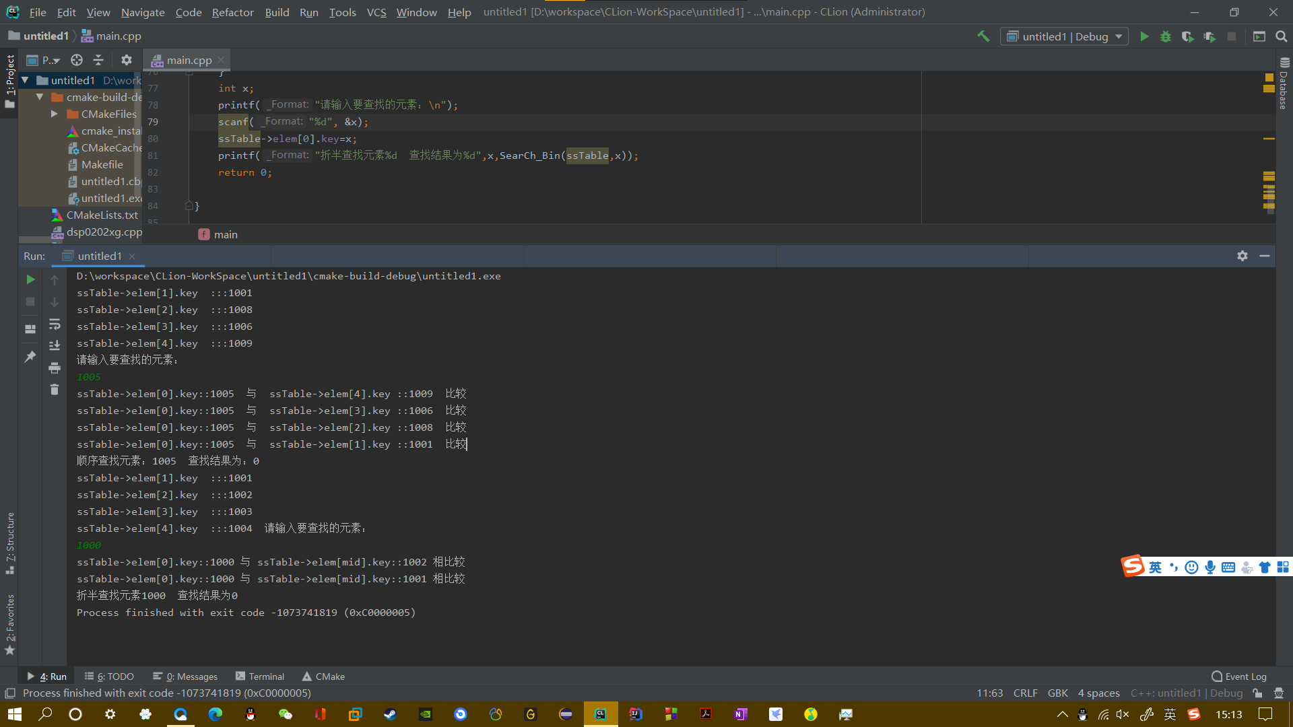This screenshot has height=727, width=1293.
Task: Collapse the cmake-build-debug folder
Action: 40,97
